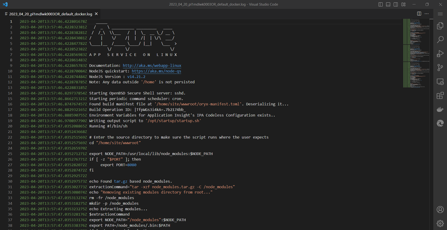Click the 'extractionCommand=' line
This screenshot has height=230, width=447.
click(162, 187)
